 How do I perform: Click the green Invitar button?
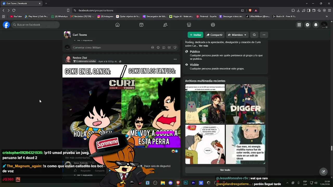click(195, 35)
